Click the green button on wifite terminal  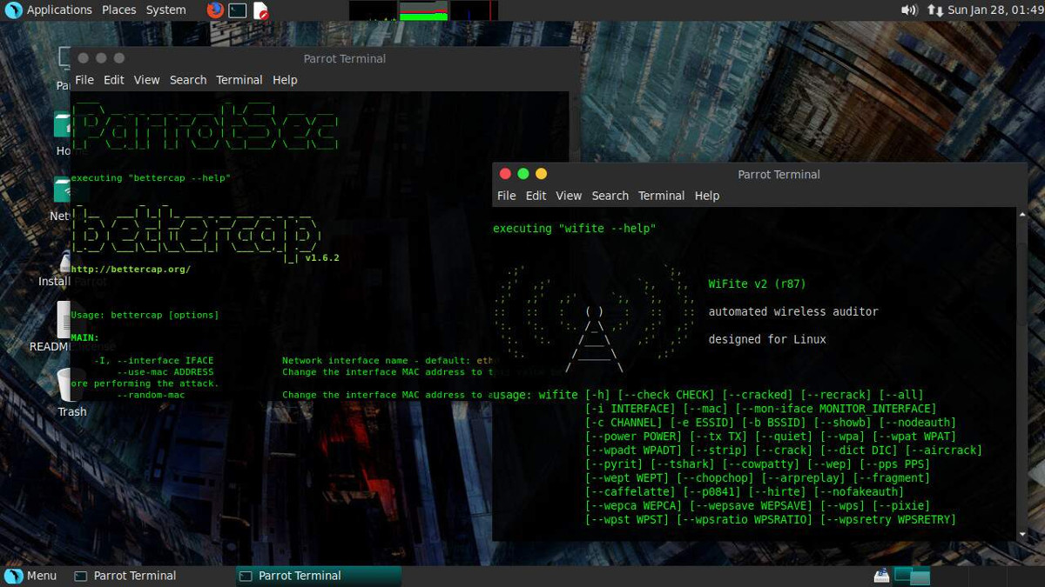tap(523, 174)
